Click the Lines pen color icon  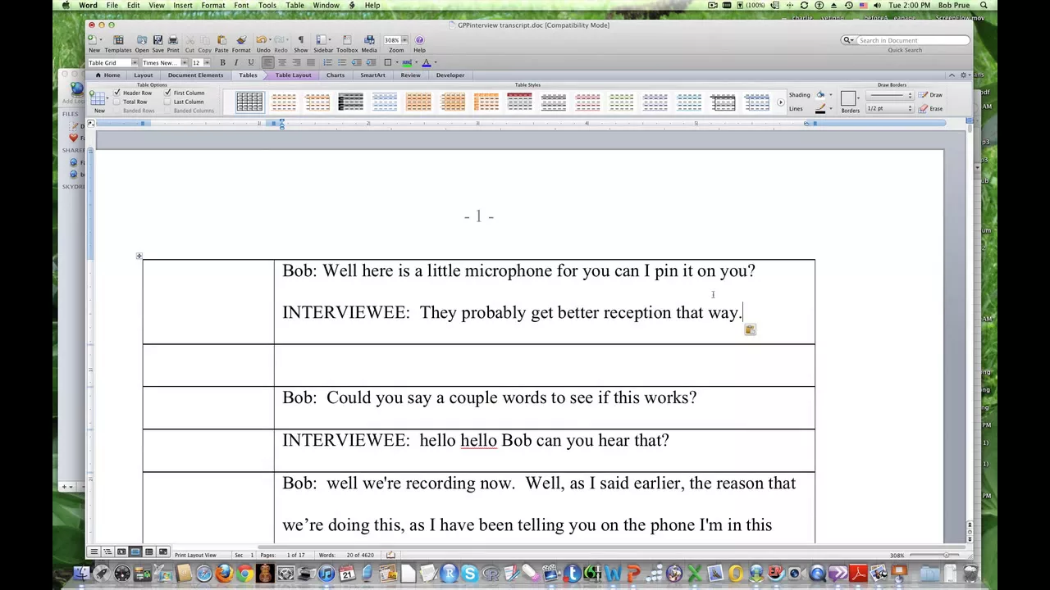point(819,109)
